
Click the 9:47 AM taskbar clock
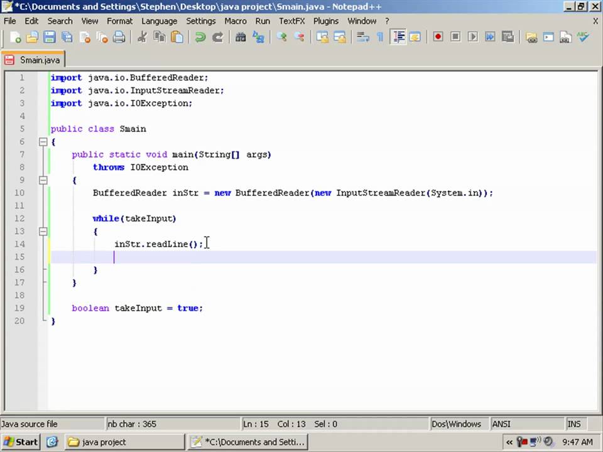(x=577, y=442)
